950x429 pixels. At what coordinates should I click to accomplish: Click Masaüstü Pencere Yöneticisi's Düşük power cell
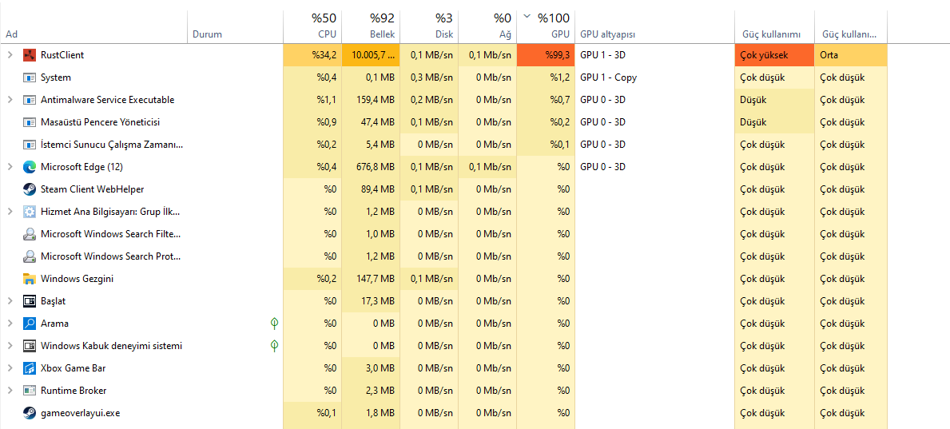(x=774, y=122)
